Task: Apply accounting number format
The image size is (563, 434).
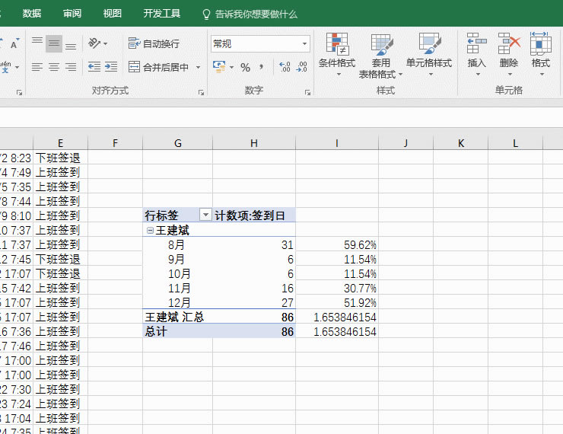Action: click(219, 67)
